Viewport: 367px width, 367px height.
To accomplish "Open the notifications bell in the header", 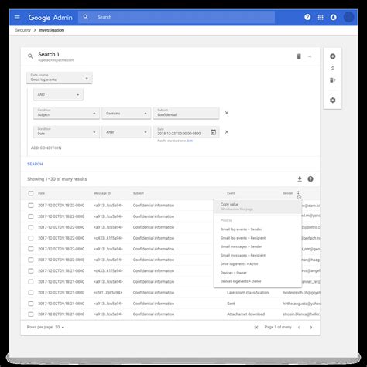I will 333,17.
